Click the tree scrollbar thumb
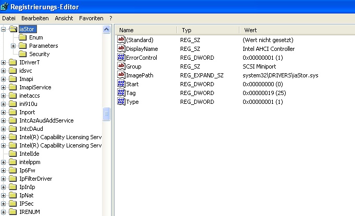The width and height of the screenshot is (355, 216). point(106,114)
